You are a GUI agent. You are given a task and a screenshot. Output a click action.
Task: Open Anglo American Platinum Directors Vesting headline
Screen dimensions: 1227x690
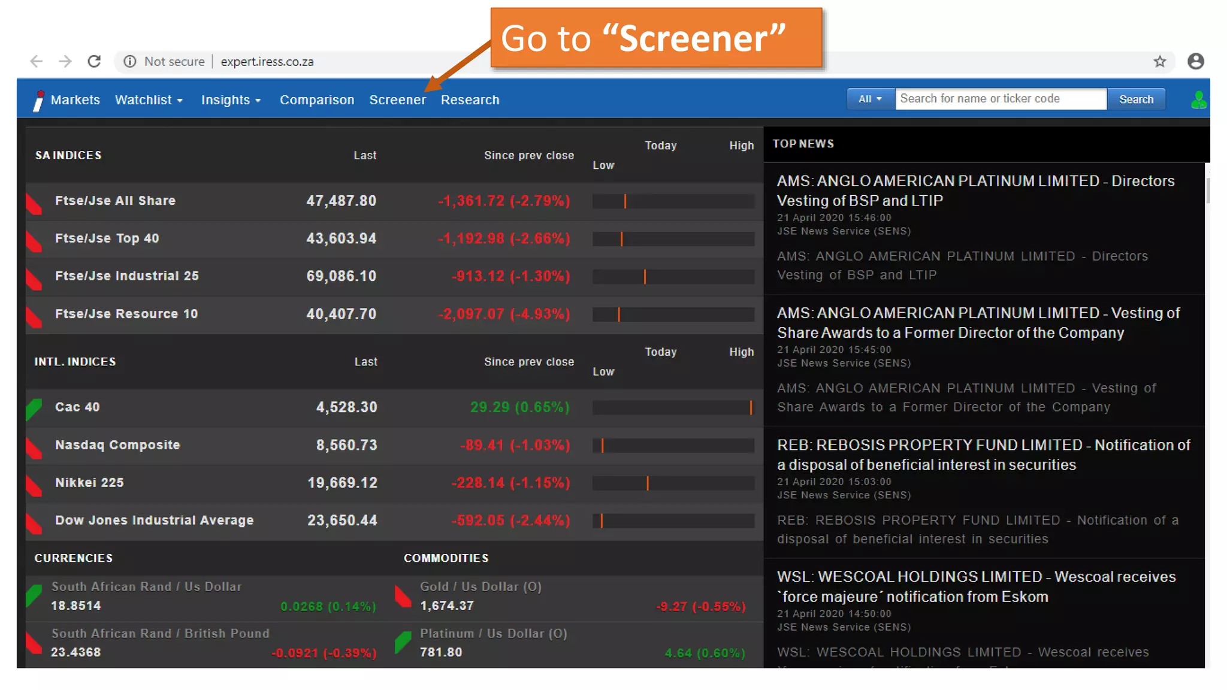coord(976,190)
